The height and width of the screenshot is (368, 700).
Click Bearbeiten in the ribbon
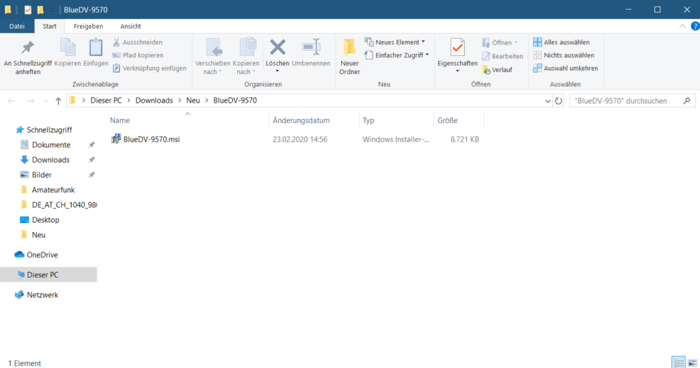pyautogui.click(x=502, y=56)
